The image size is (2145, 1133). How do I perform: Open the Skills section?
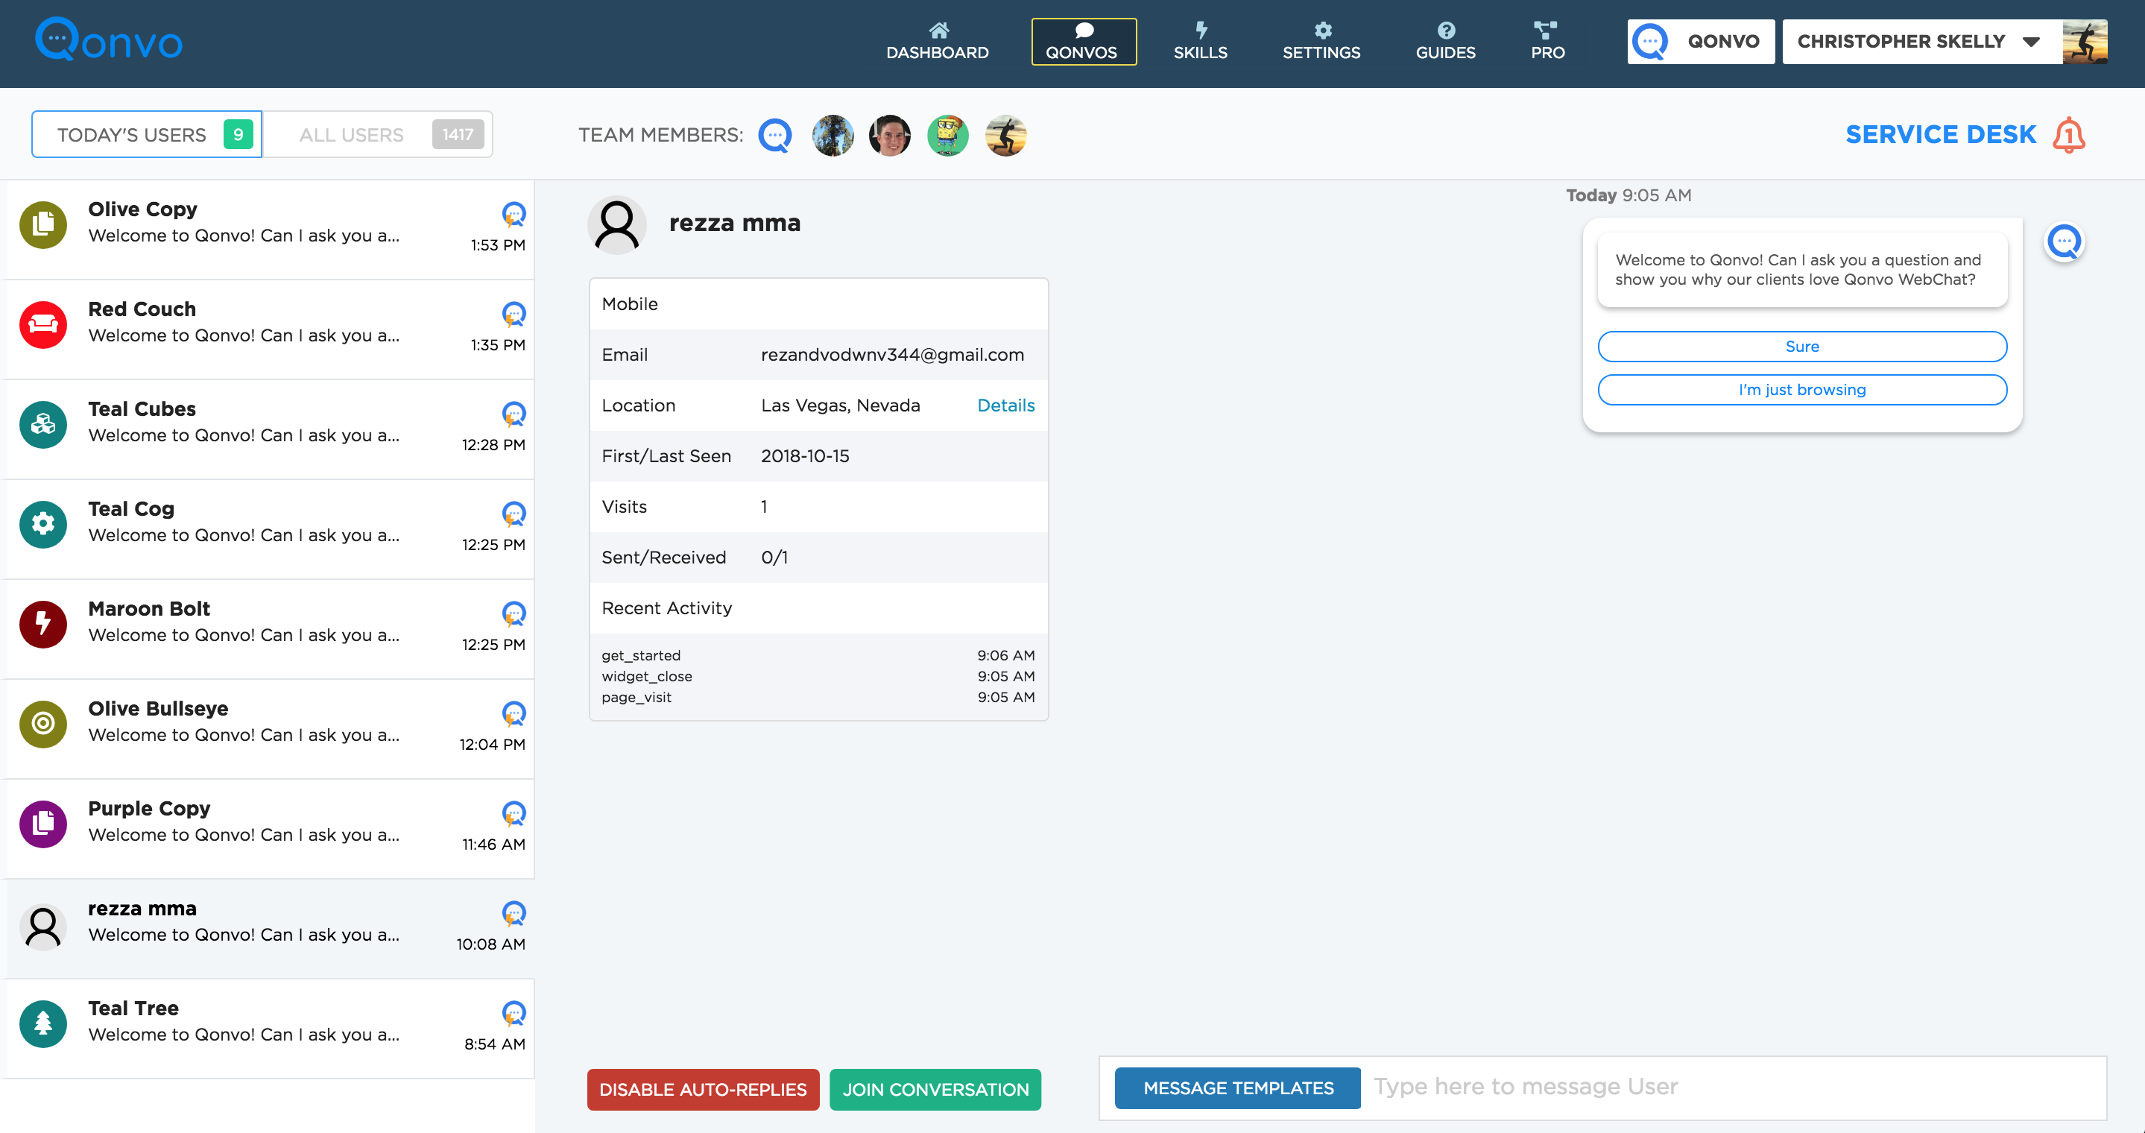click(x=1200, y=42)
